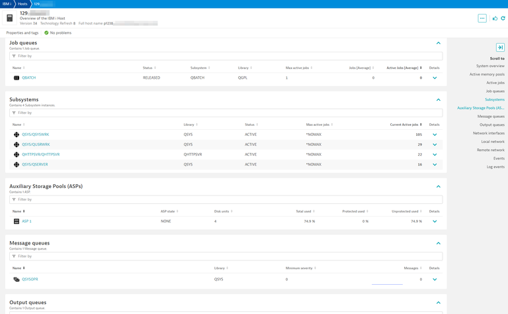Expand details for QSYSOPR row
Viewport: 508px width, 314px height.
pos(435,280)
